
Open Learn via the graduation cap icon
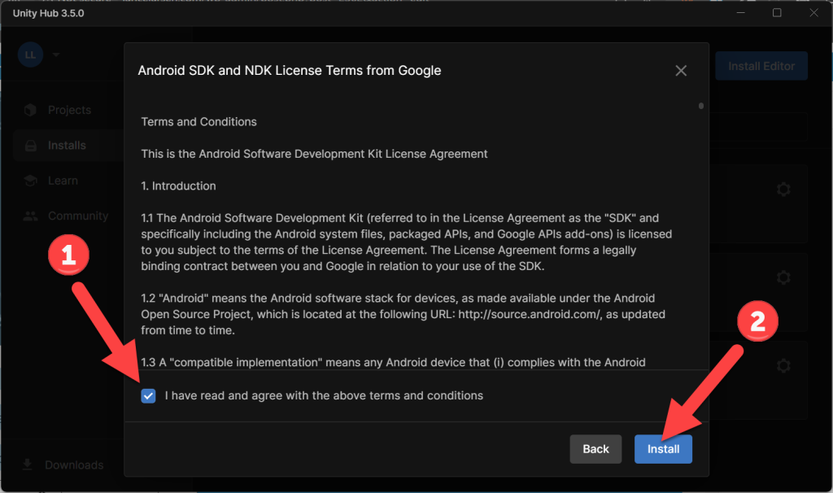(30, 181)
